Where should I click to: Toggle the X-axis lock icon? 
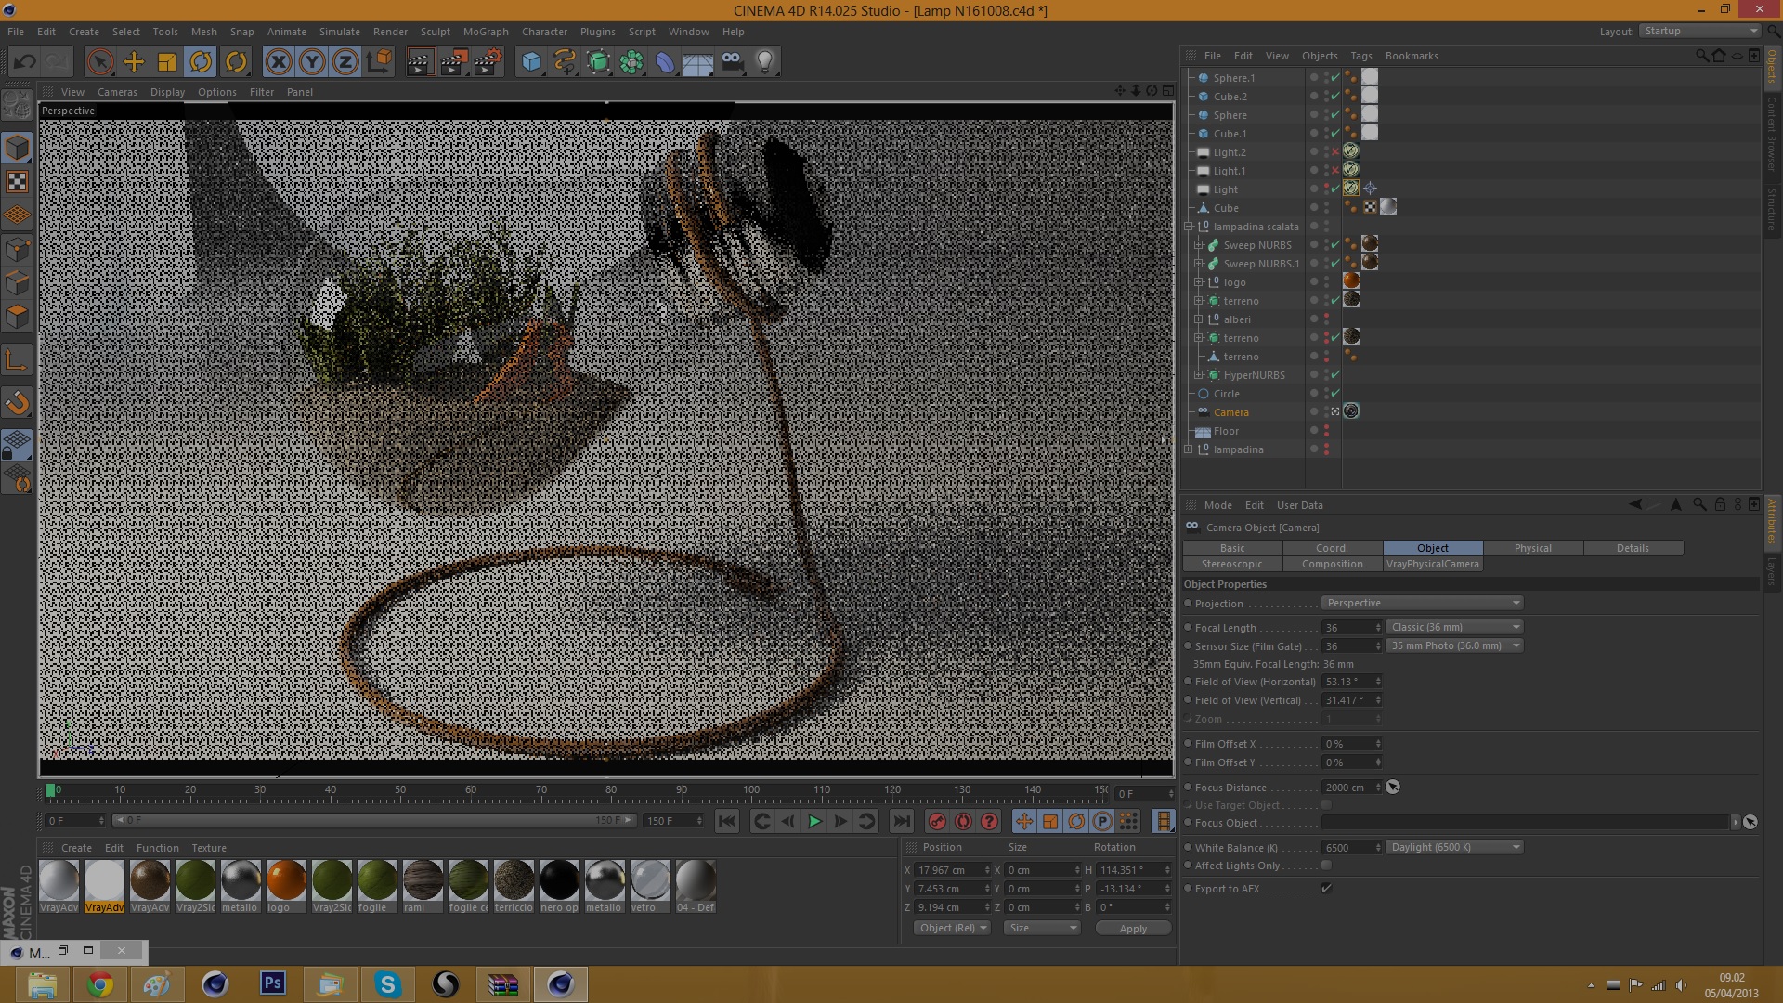(278, 62)
